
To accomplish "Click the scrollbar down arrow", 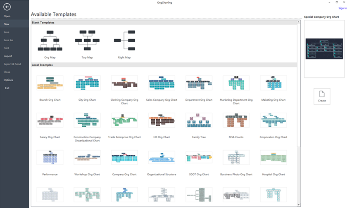I will click(x=299, y=205).
